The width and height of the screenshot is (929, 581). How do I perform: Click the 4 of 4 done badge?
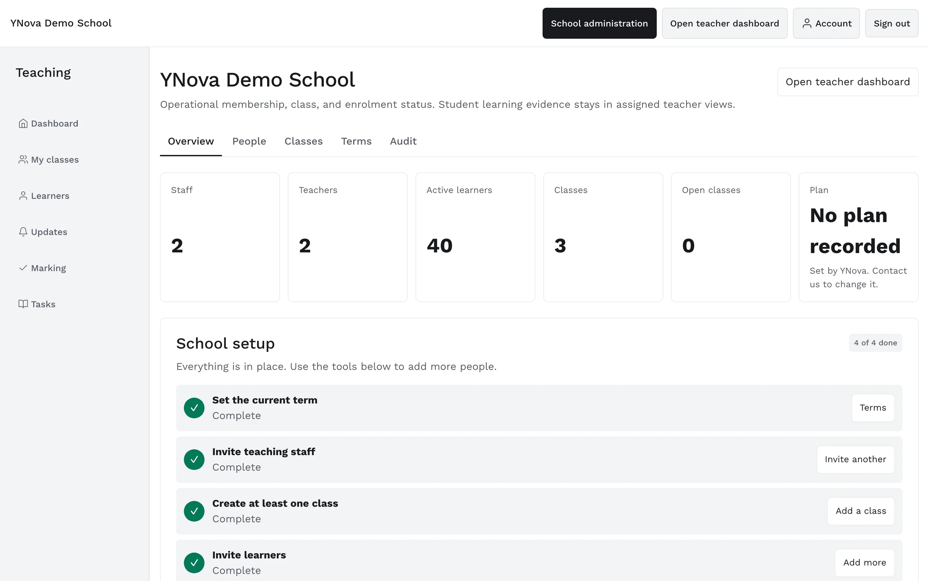pos(875,343)
